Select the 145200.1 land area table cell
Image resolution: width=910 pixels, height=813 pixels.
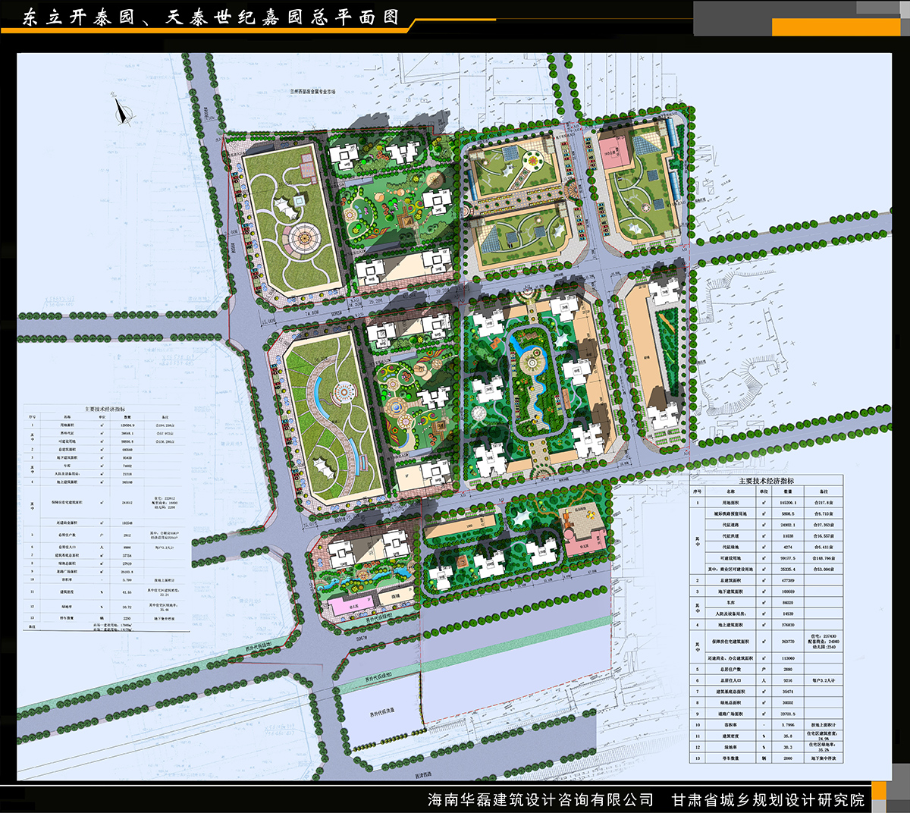click(x=788, y=503)
